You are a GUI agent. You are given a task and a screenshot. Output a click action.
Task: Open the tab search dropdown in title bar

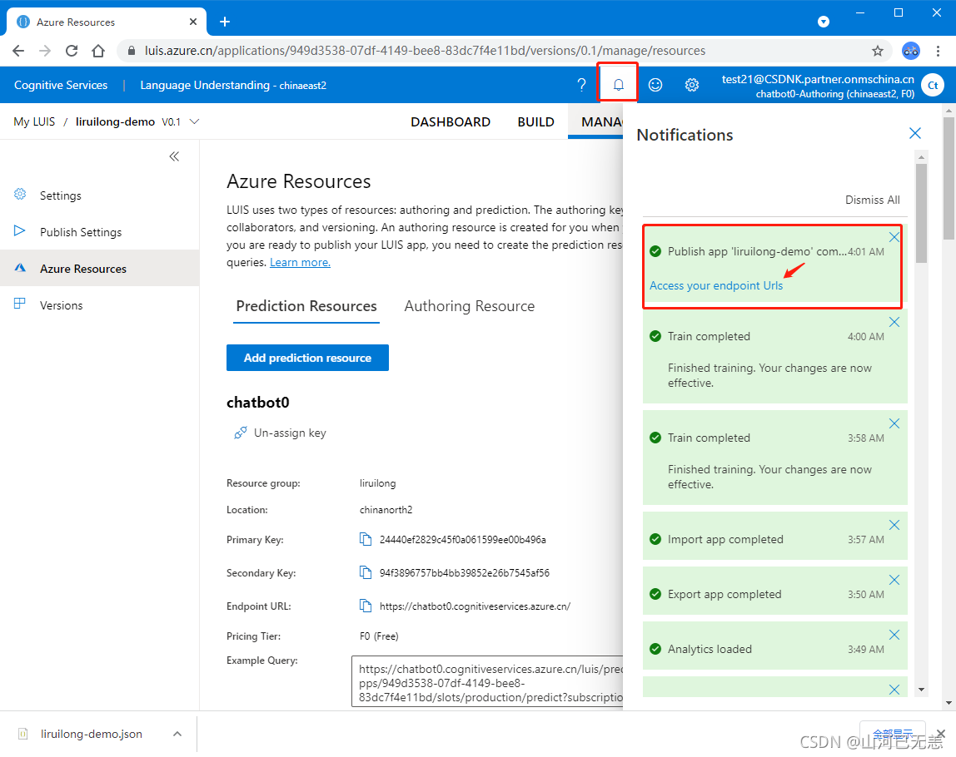click(x=823, y=22)
